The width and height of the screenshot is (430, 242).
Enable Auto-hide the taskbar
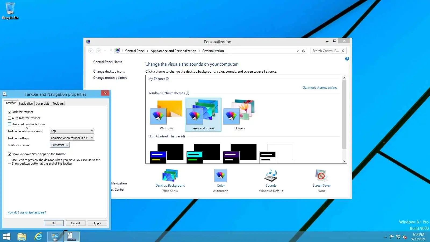pos(9,118)
